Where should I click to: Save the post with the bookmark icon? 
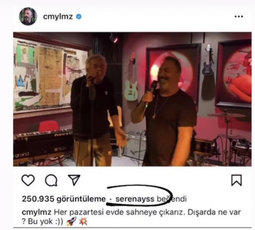point(236,180)
